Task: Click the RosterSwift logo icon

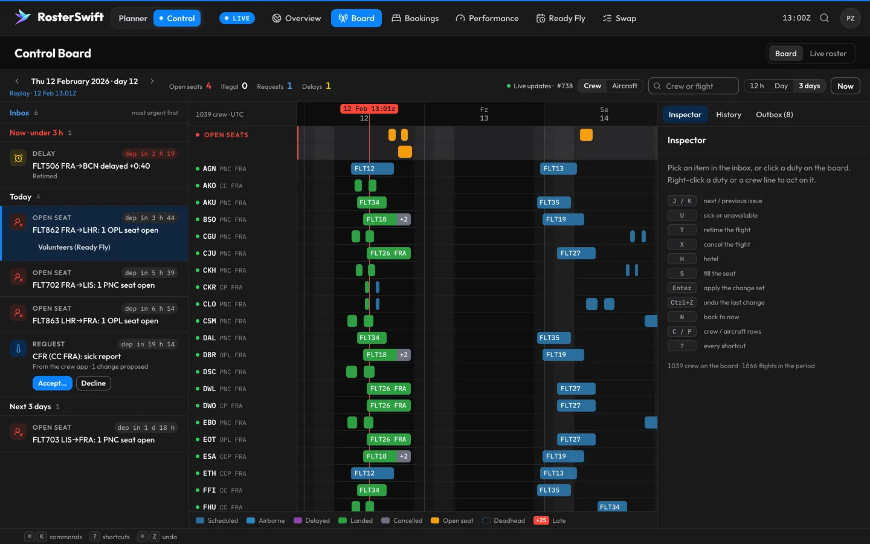Action: (22, 18)
